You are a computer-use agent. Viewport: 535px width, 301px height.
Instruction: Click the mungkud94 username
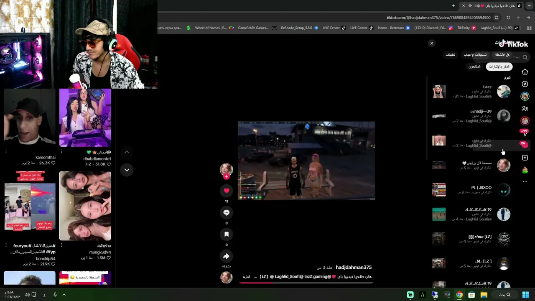100,253
